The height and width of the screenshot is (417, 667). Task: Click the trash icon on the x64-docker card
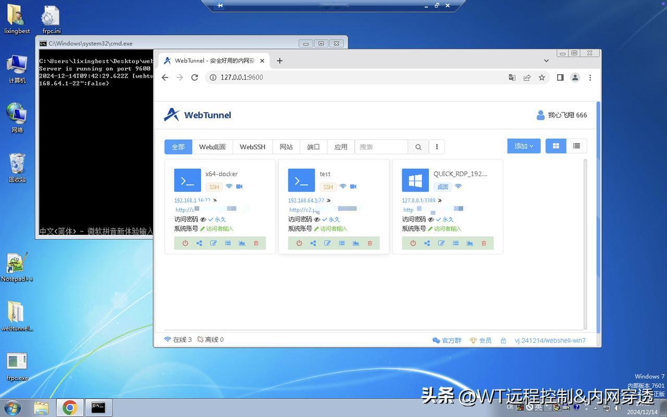click(256, 243)
